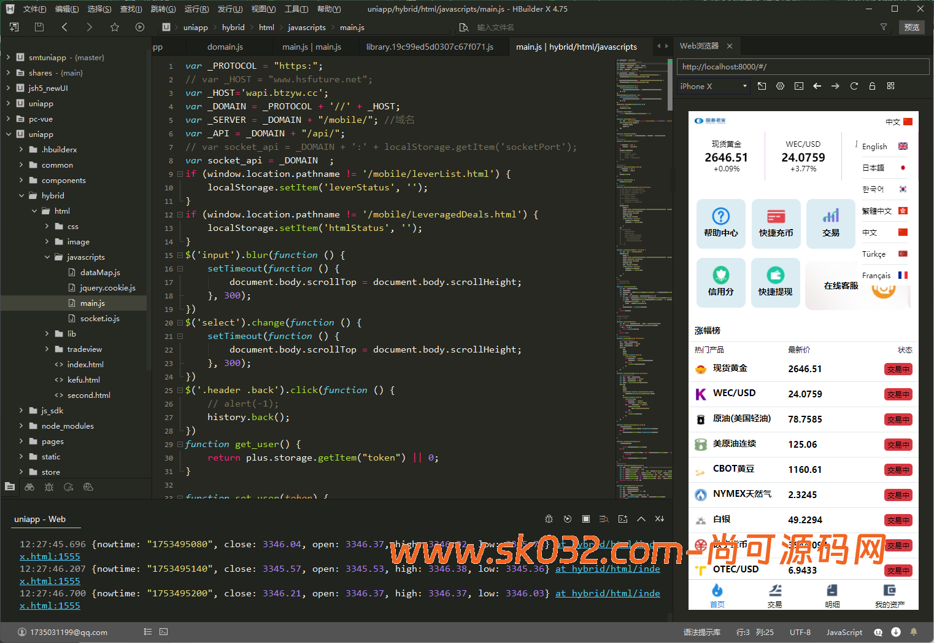This screenshot has width=934, height=643.
Task: Open the debug bug icon in sidebar footer
Action: (x=49, y=487)
